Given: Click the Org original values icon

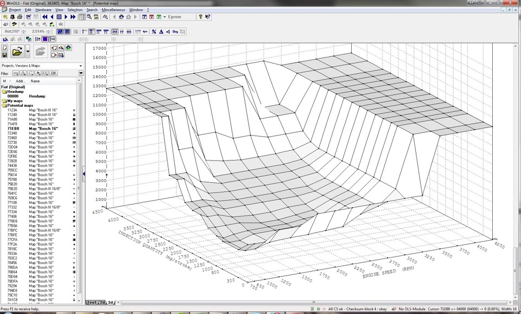Looking at the screenshot, I should (x=175, y=31).
